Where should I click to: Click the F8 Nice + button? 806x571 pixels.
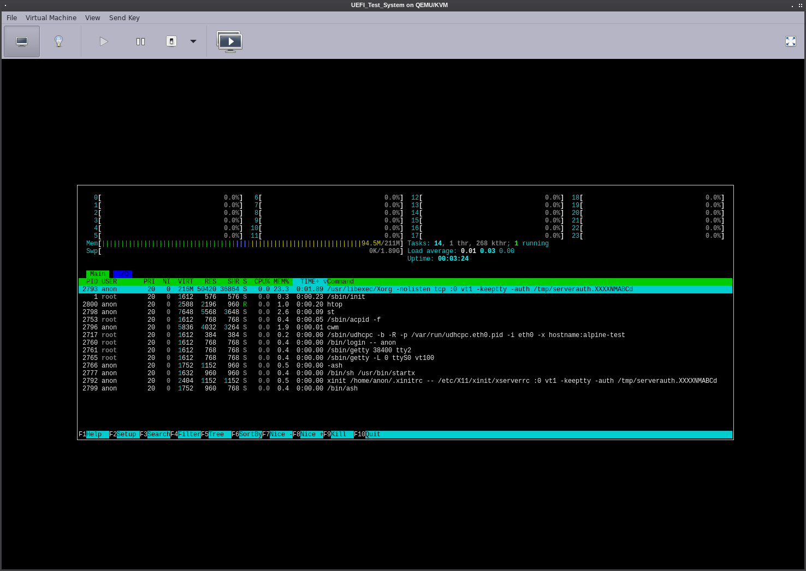[x=308, y=435]
